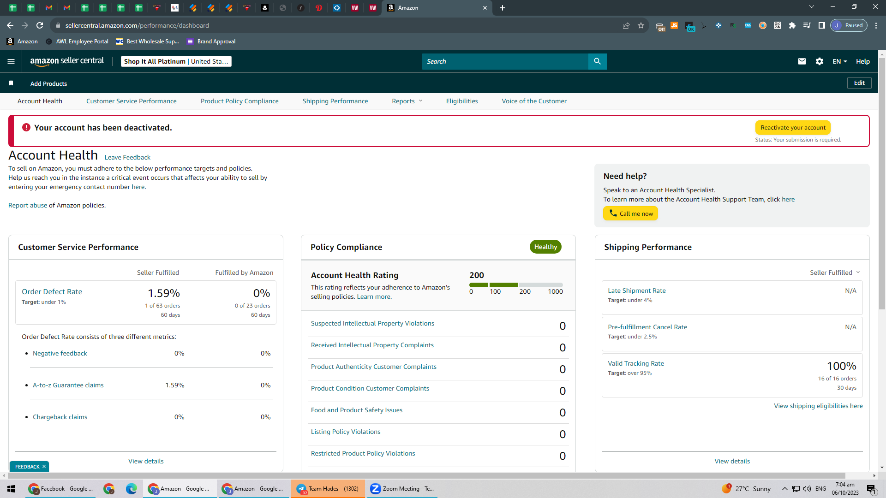Screen dimensions: 886x498
Task: Open Listing Policy Violations link
Action: (x=346, y=432)
